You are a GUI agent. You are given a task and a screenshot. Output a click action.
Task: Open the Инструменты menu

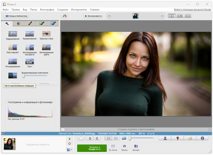coord(79,10)
